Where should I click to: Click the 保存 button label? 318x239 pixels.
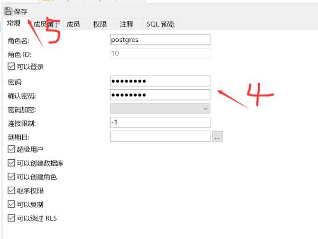[21, 12]
